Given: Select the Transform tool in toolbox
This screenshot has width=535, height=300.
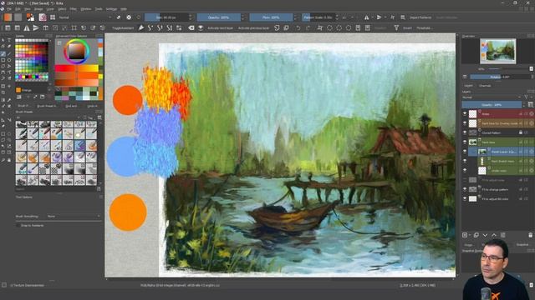Looking at the screenshot, I should coord(3,86).
